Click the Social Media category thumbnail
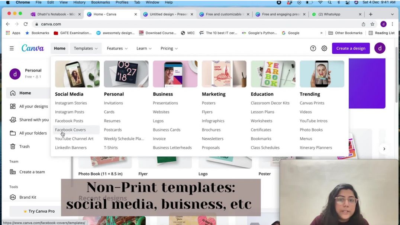The height and width of the screenshot is (225, 400). click(77, 74)
